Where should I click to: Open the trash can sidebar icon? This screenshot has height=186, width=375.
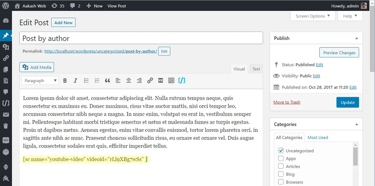click(6, 126)
